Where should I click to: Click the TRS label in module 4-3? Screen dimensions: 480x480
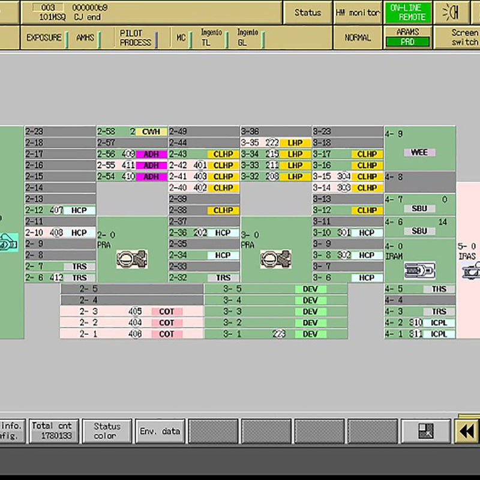click(439, 311)
